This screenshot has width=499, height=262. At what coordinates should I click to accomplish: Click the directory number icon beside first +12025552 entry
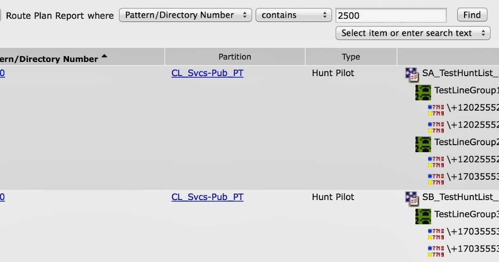[x=436, y=109]
